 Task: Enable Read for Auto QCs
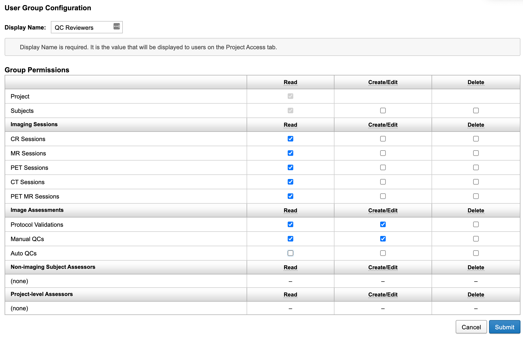(x=290, y=253)
